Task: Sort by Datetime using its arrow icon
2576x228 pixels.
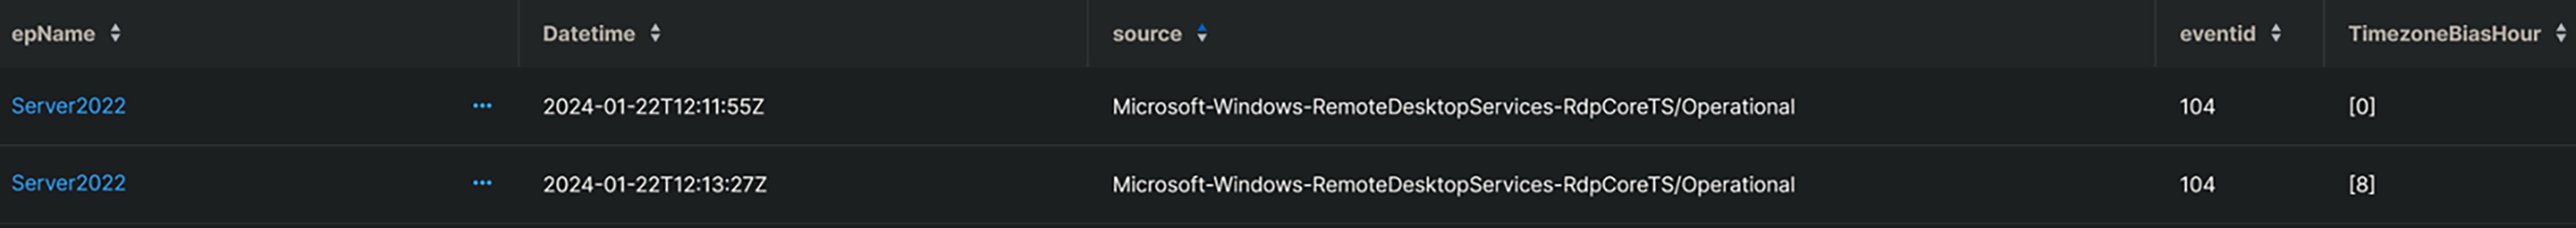Action: [x=655, y=33]
